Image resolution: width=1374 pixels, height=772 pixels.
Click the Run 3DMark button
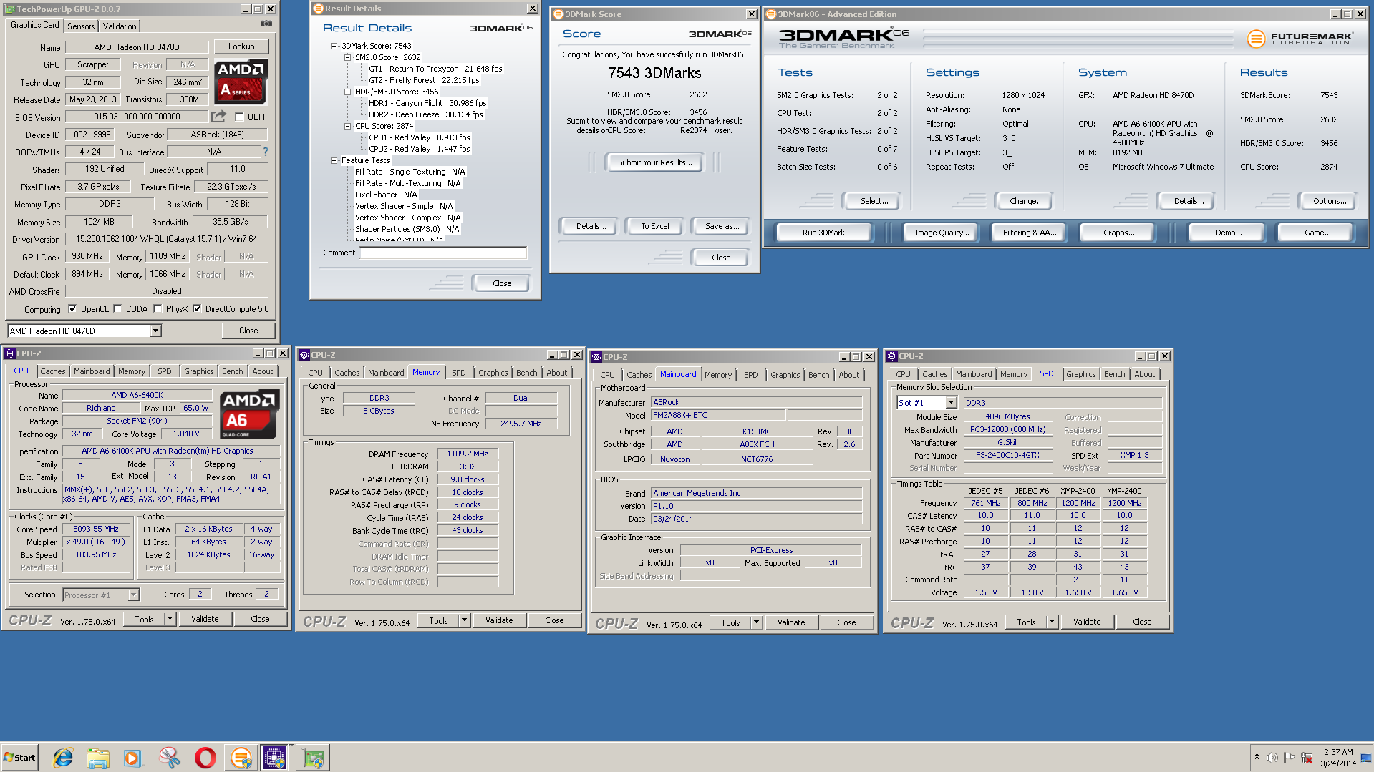[823, 233]
